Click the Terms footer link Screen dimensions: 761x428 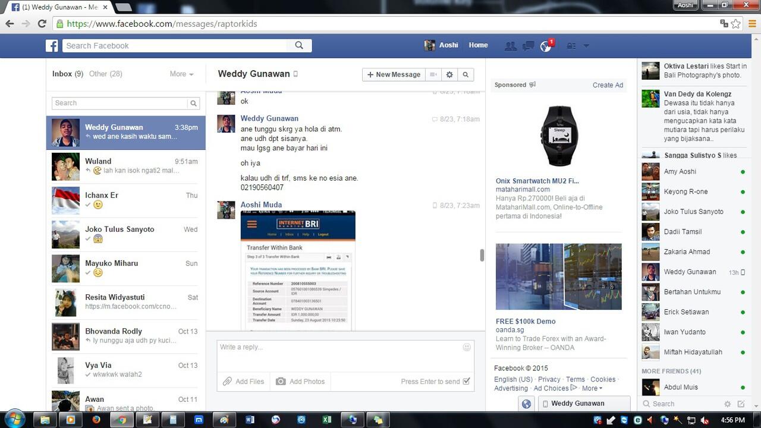point(575,379)
